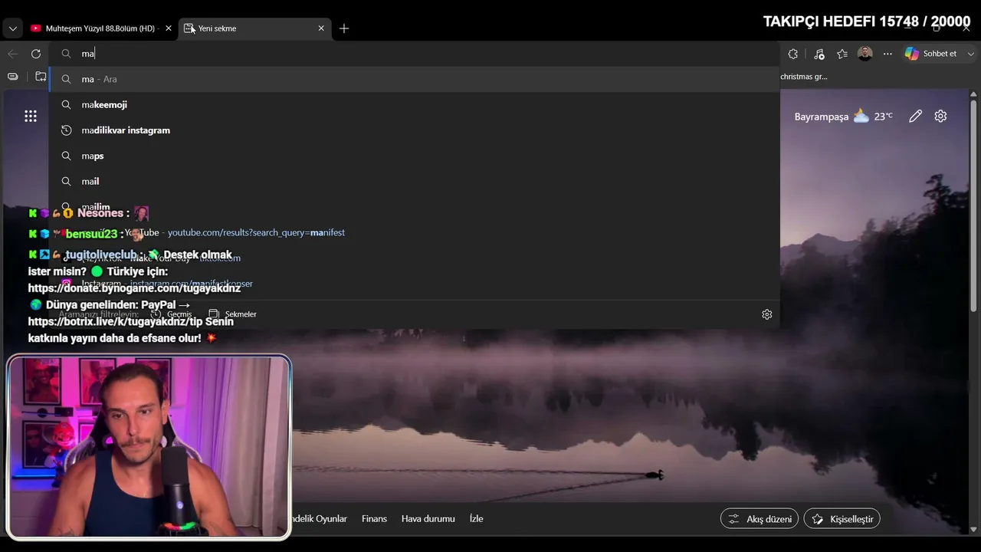Open the suggestion dropdown settings gear
The height and width of the screenshot is (552, 981).
coord(766,314)
